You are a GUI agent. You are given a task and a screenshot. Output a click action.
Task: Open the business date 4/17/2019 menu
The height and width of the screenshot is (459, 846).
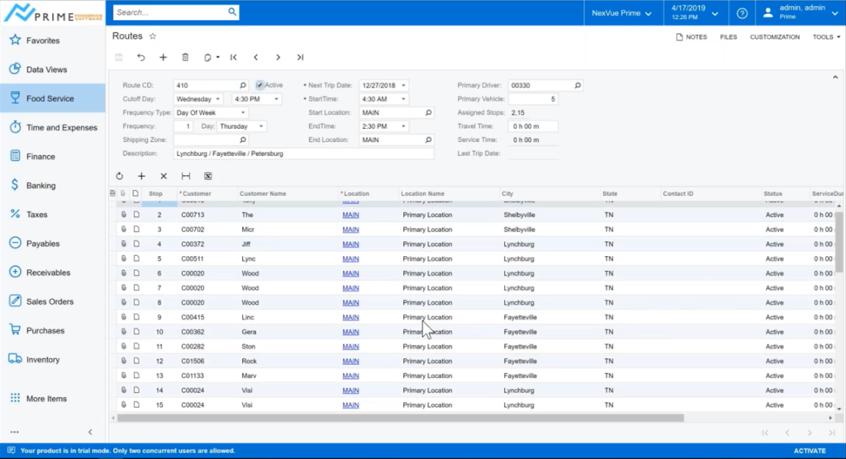pos(695,13)
